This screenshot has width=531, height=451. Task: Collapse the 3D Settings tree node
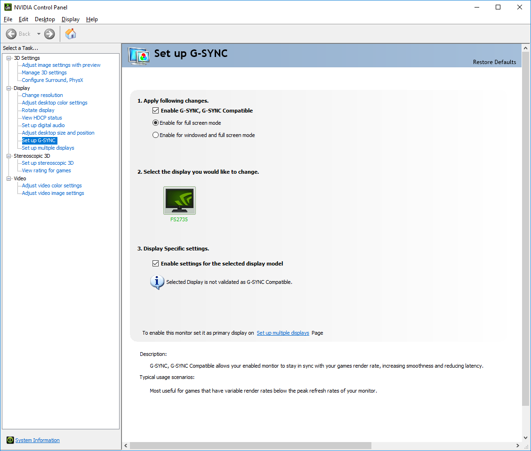pyautogui.click(x=9, y=58)
